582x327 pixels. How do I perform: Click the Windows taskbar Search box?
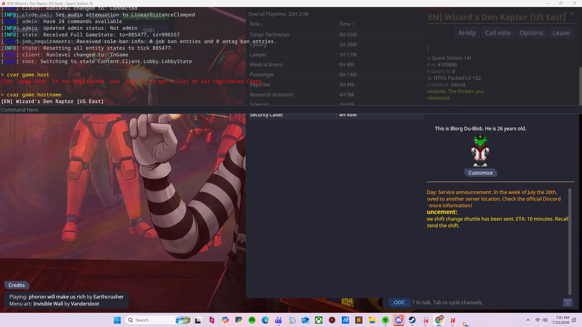(x=158, y=320)
